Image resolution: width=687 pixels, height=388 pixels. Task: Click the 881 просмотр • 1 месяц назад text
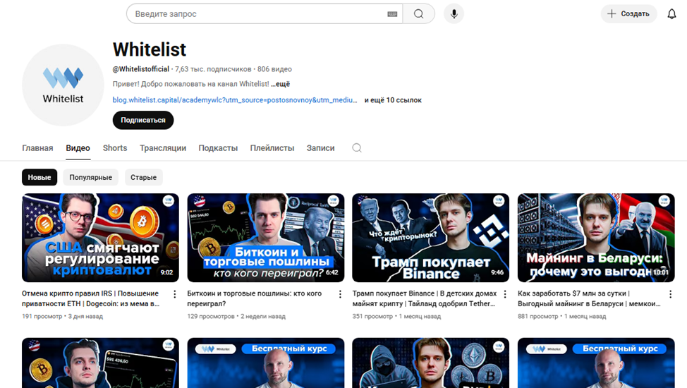561,316
